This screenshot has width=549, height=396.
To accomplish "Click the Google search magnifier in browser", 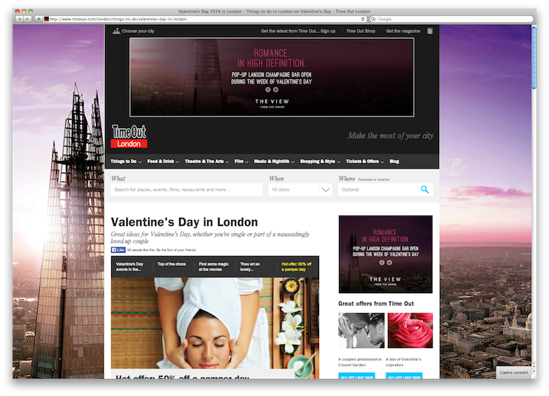I will pos(373,19).
